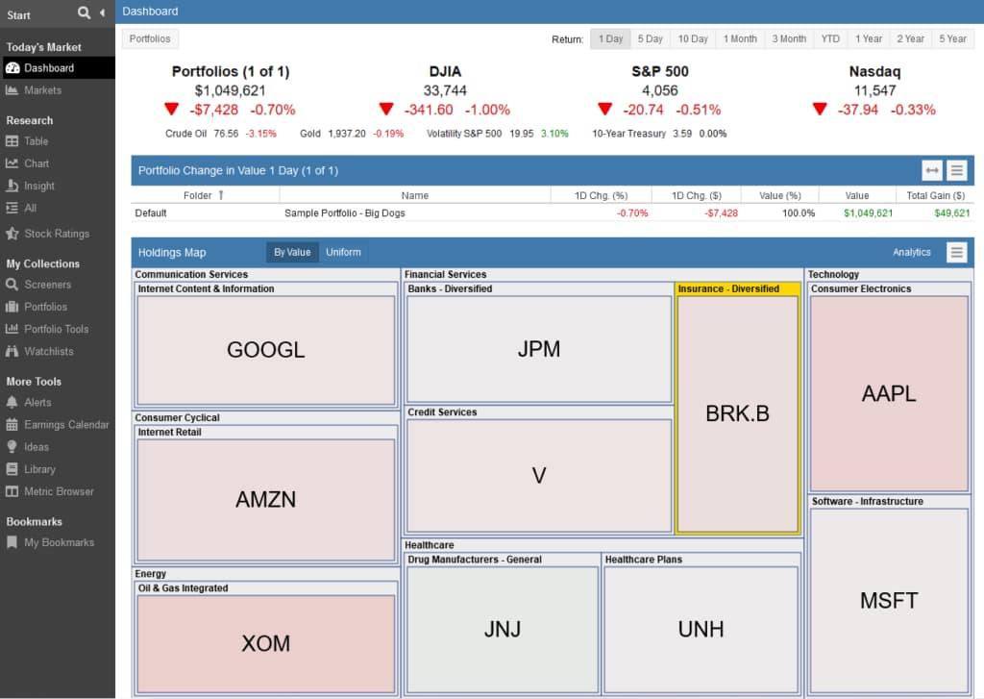Open Portfolio Change panel hamburger menu
The width and height of the screenshot is (984, 699).
[x=956, y=170]
